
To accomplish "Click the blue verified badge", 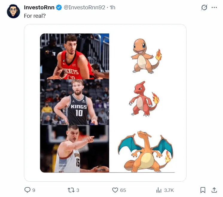I will (x=59, y=8).
